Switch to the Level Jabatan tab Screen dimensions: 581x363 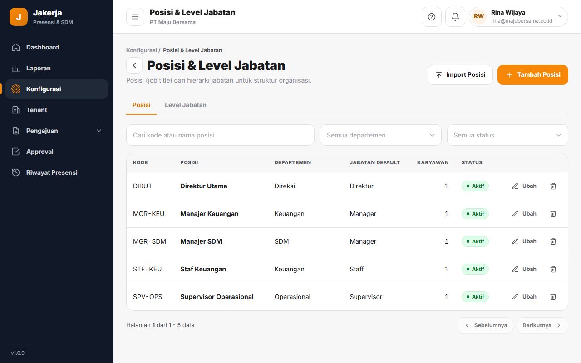[186, 105]
